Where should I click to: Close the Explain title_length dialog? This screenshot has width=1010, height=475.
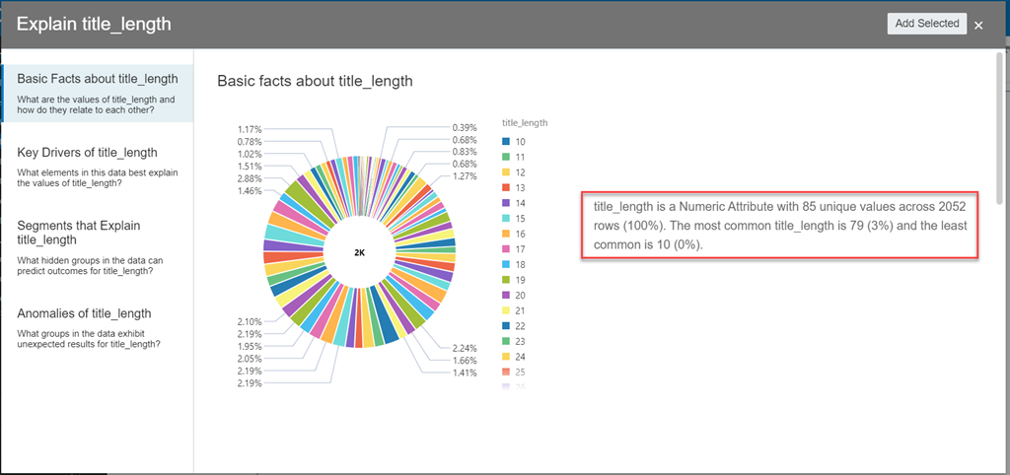point(978,25)
